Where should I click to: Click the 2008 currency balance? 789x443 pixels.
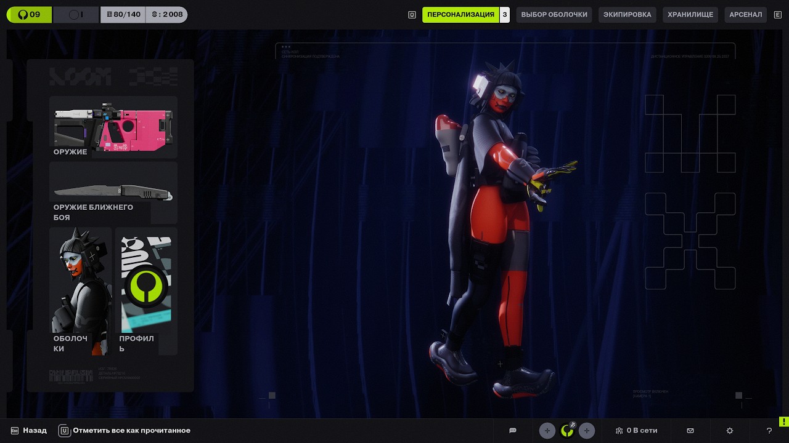(167, 14)
